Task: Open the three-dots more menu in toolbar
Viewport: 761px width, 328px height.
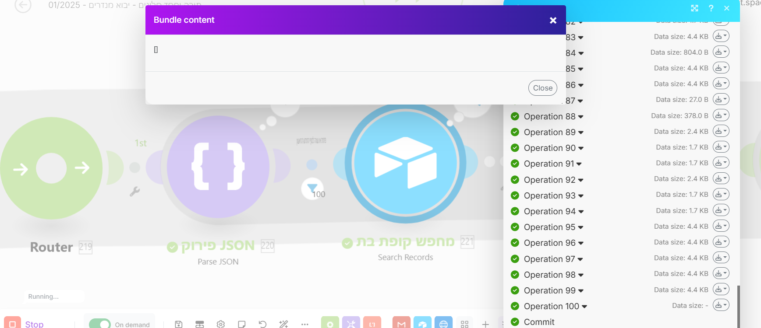Action: tap(305, 324)
